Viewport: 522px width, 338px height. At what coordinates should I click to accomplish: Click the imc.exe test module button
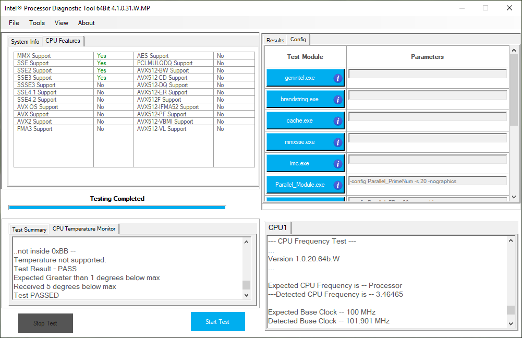click(305, 163)
